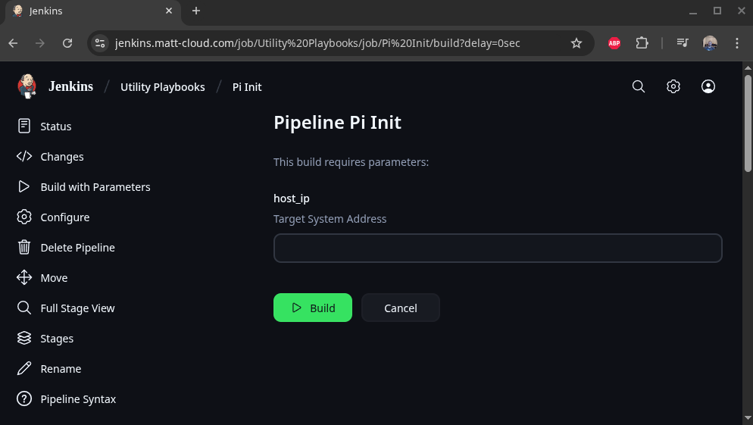
Task: Open the user account icon in header
Action: 708,86
